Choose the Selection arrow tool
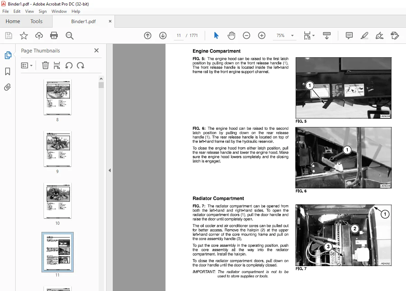The width and height of the screenshot is (406, 291). click(x=216, y=36)
